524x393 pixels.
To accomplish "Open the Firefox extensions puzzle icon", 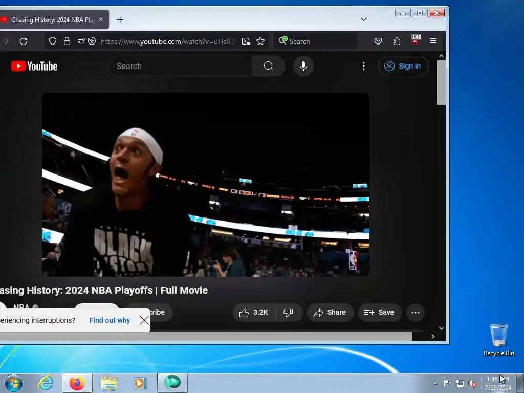I will (x=397, y=41).
